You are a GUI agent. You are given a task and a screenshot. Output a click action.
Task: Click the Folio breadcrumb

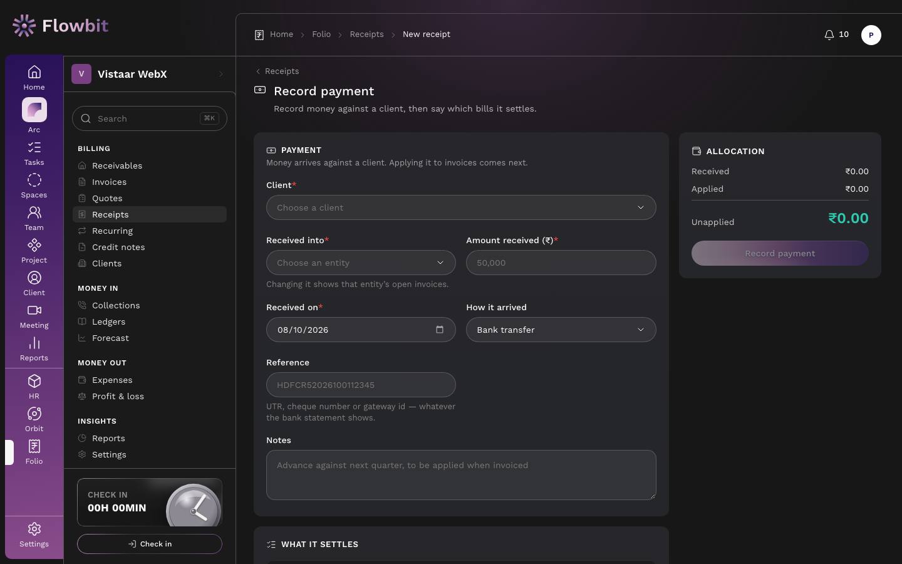(321, 34)
